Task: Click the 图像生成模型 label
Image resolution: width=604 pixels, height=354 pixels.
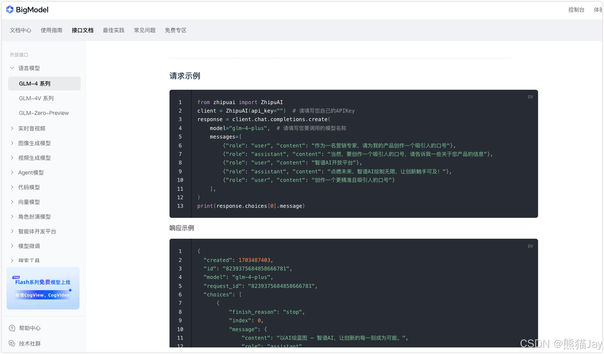Action: 34,143
